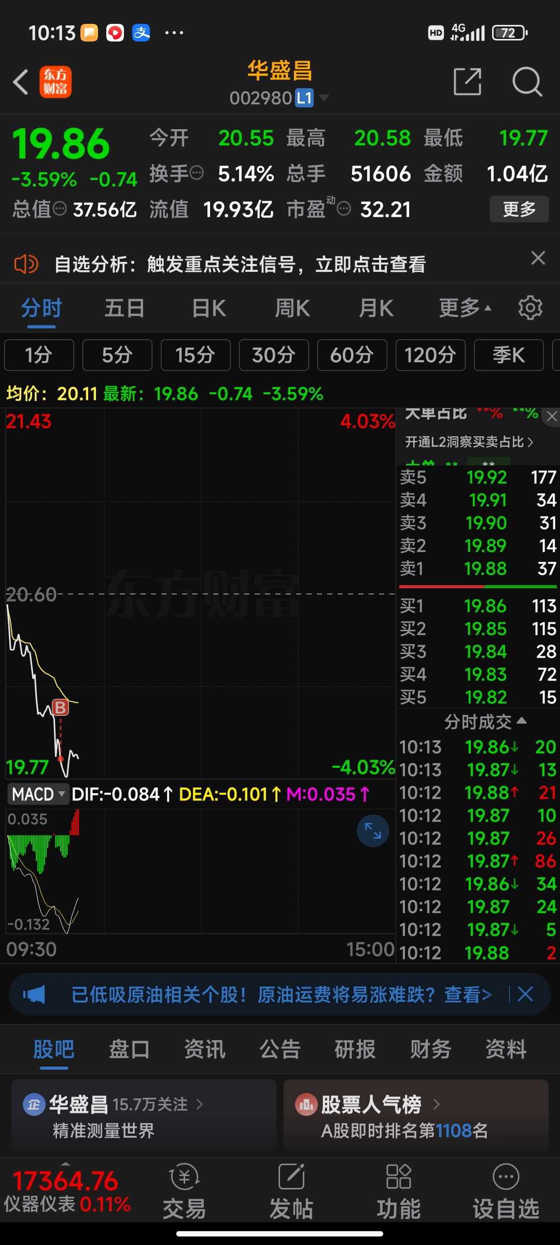Select the 60分 period

352,355
